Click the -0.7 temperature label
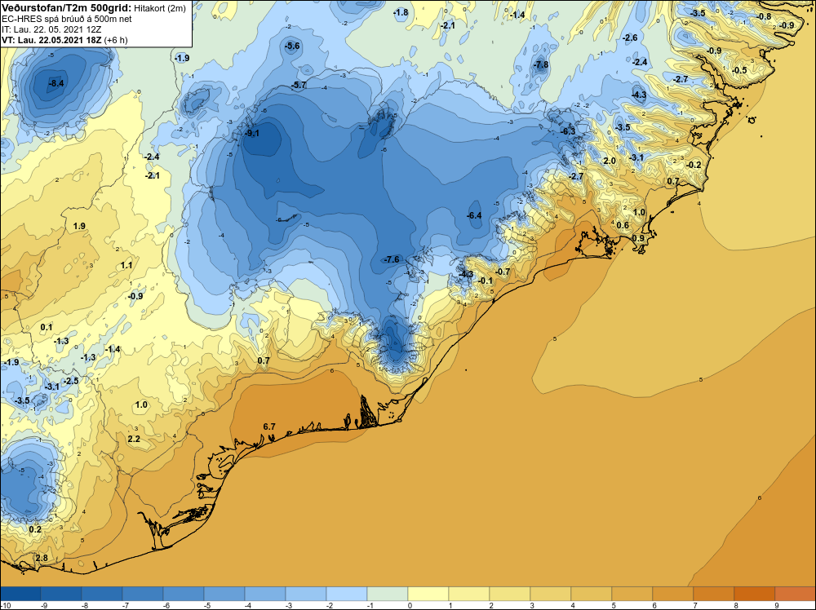 [x=503, y=272]
